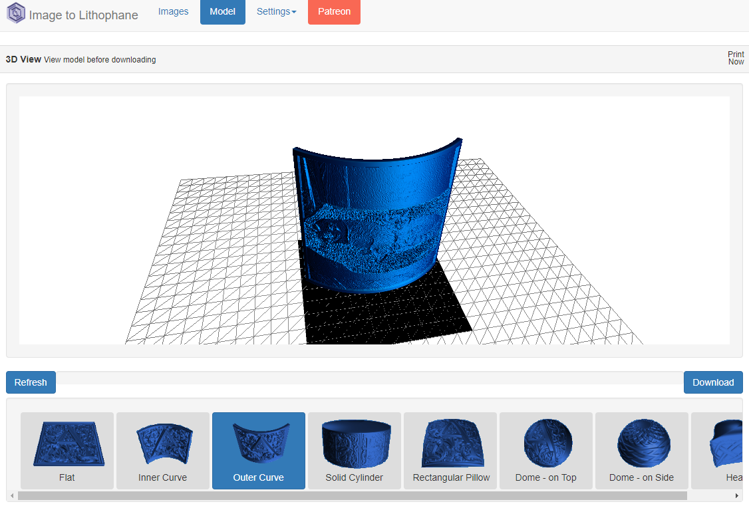The width and height of the screenshot is (749, 510).
Task: Click the Print Now link
Action: [x=736, y=59]
